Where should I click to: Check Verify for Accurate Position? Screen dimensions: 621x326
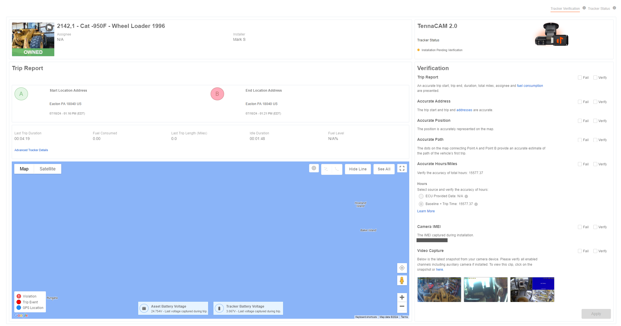[595, 121]
